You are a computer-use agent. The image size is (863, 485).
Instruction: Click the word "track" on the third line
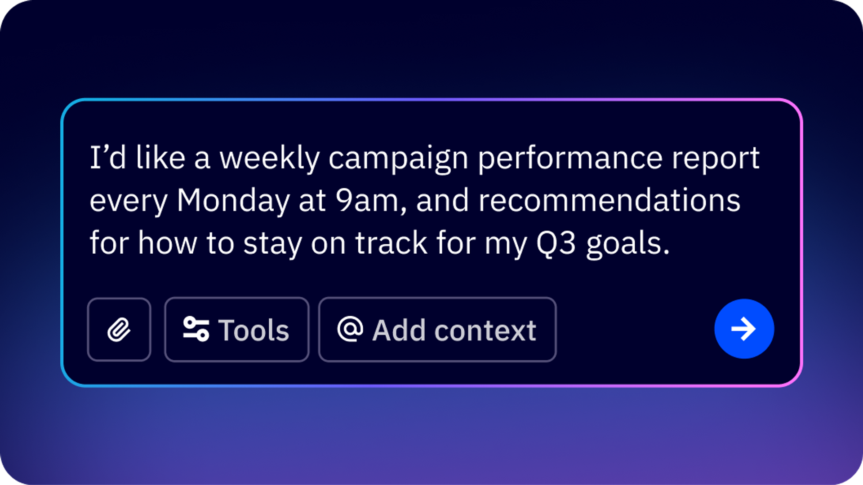pos(391,243)
